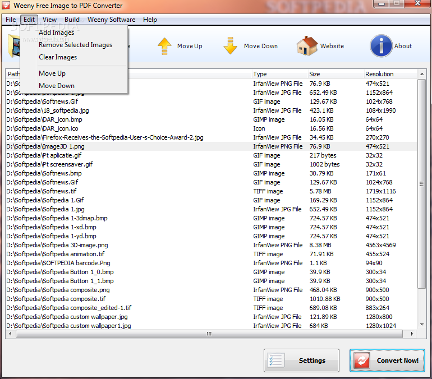Image resolution: width=432 pixels, height=379 pixels.
Task: Select row D:\Softpedia\Softpedia animation.tif
Action: [212, 254]
